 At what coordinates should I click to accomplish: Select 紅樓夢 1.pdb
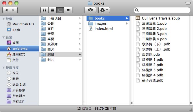161,60
